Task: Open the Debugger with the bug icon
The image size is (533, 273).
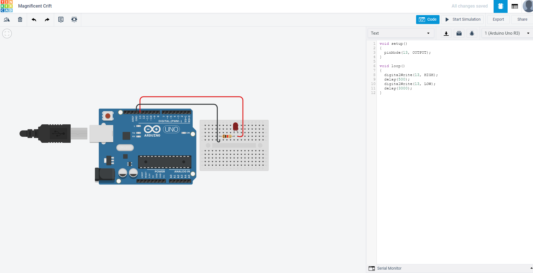Action: click(x=472, y=33)
